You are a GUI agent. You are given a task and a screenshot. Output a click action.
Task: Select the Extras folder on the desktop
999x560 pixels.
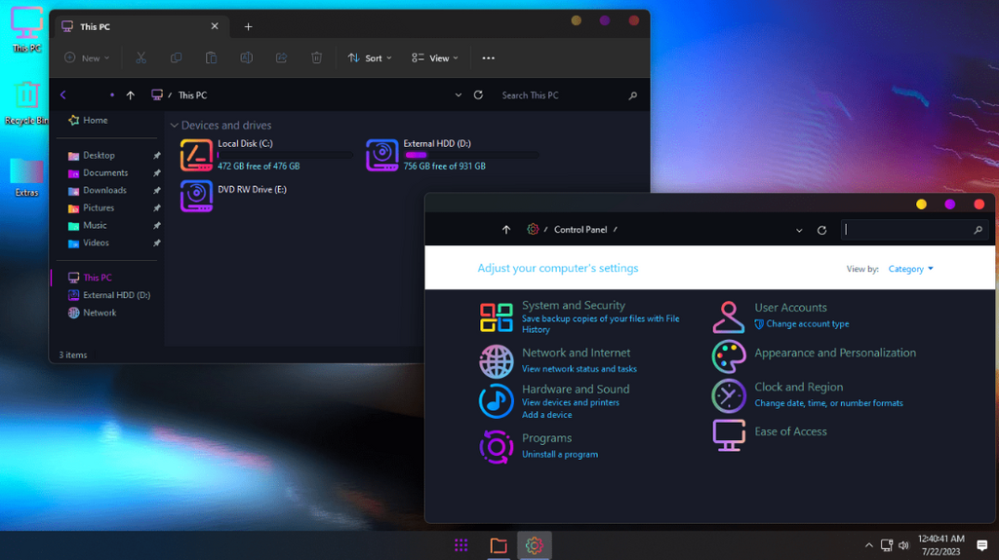(26, 177)
